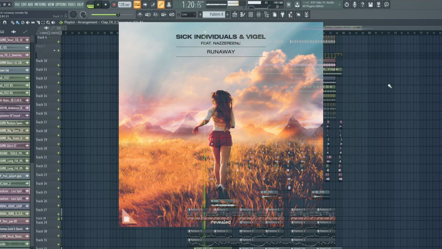Toggle the link note/controller icon

(x=161, y=4)
